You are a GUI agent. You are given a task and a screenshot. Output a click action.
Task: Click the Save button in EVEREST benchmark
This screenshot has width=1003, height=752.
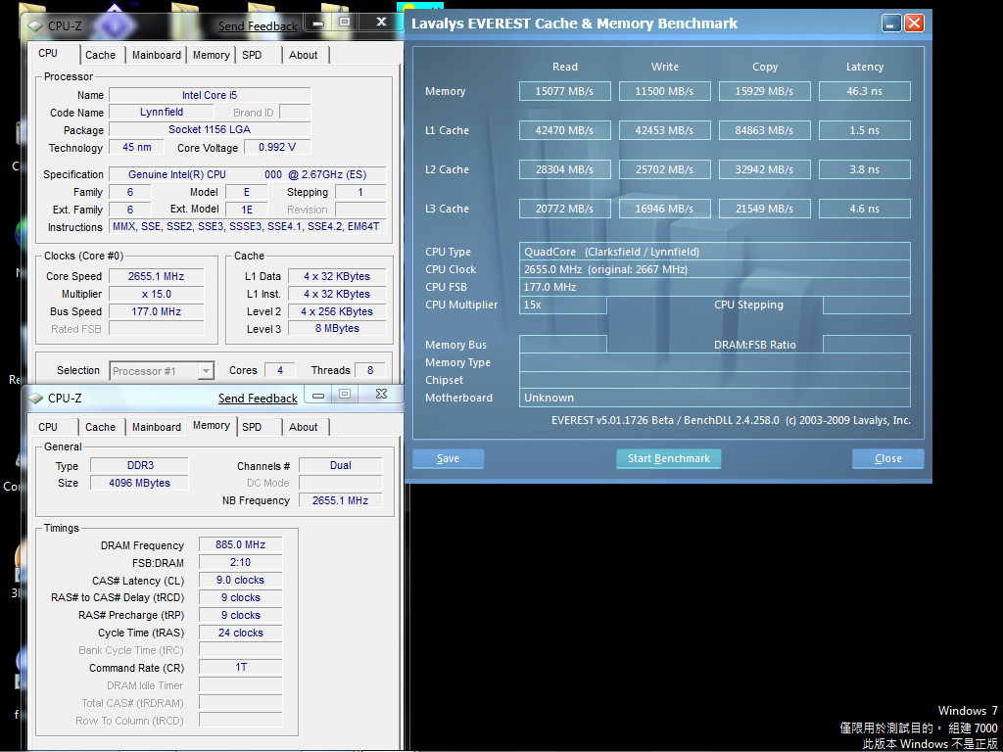[448, 458]
